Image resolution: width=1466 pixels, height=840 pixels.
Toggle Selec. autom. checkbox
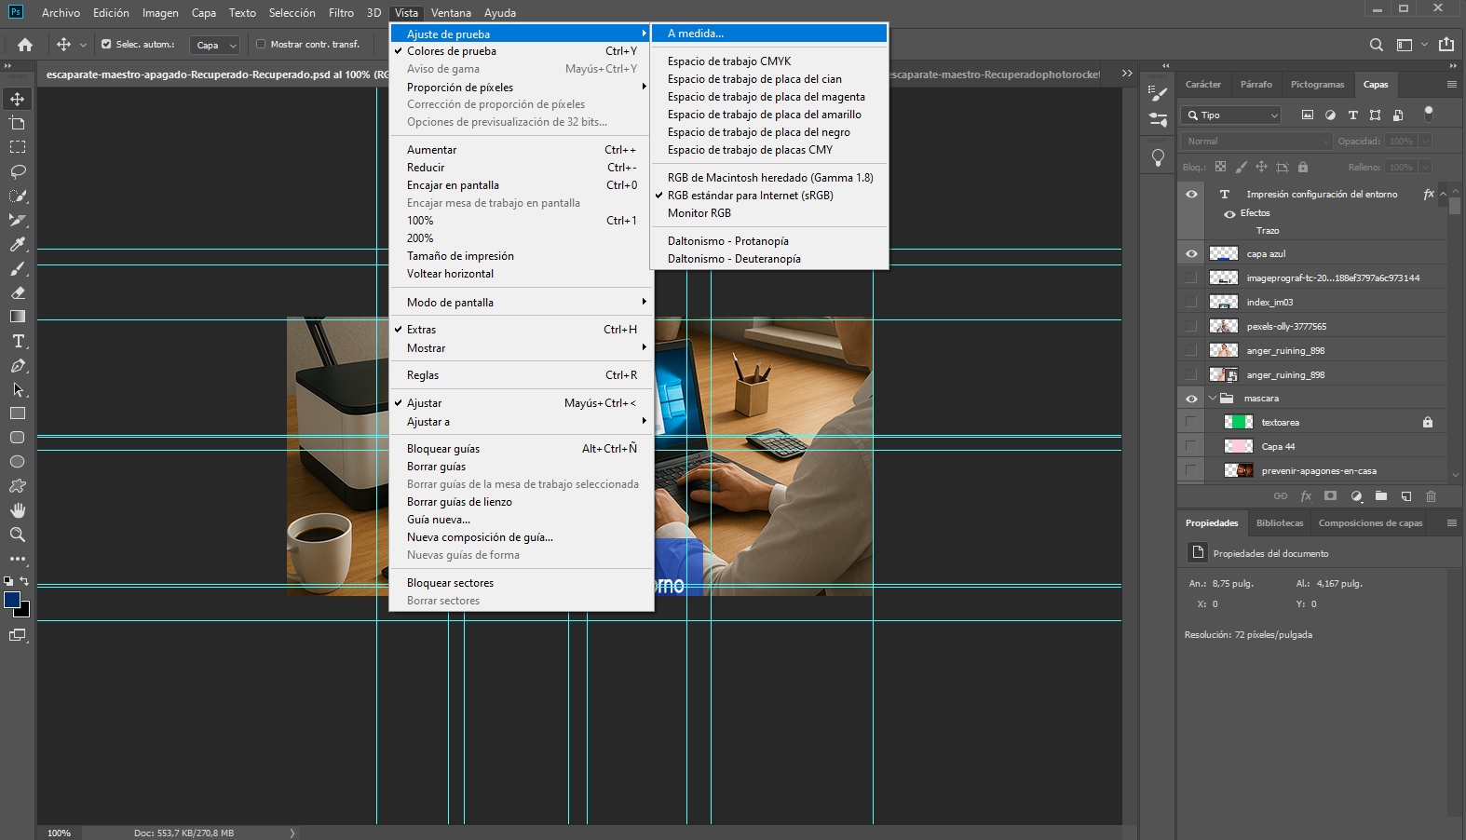pos(106,44)
